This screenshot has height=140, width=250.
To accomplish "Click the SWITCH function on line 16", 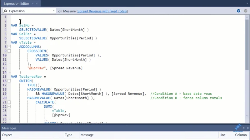I will pos(25,81).
